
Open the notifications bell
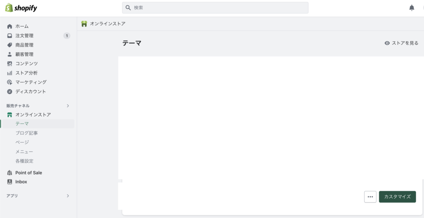click(412, 8)
